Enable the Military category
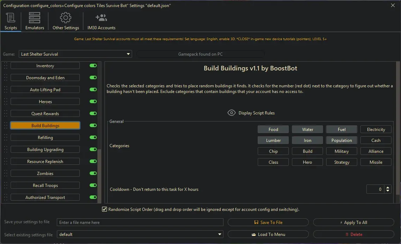401x244 pixels. pos(342,151)
